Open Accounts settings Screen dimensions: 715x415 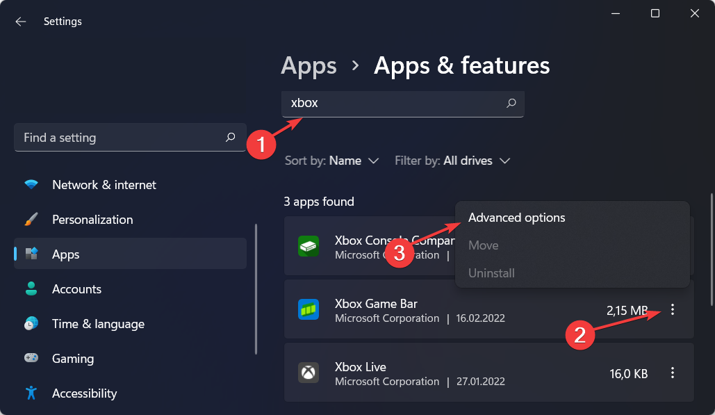(131, 288)
